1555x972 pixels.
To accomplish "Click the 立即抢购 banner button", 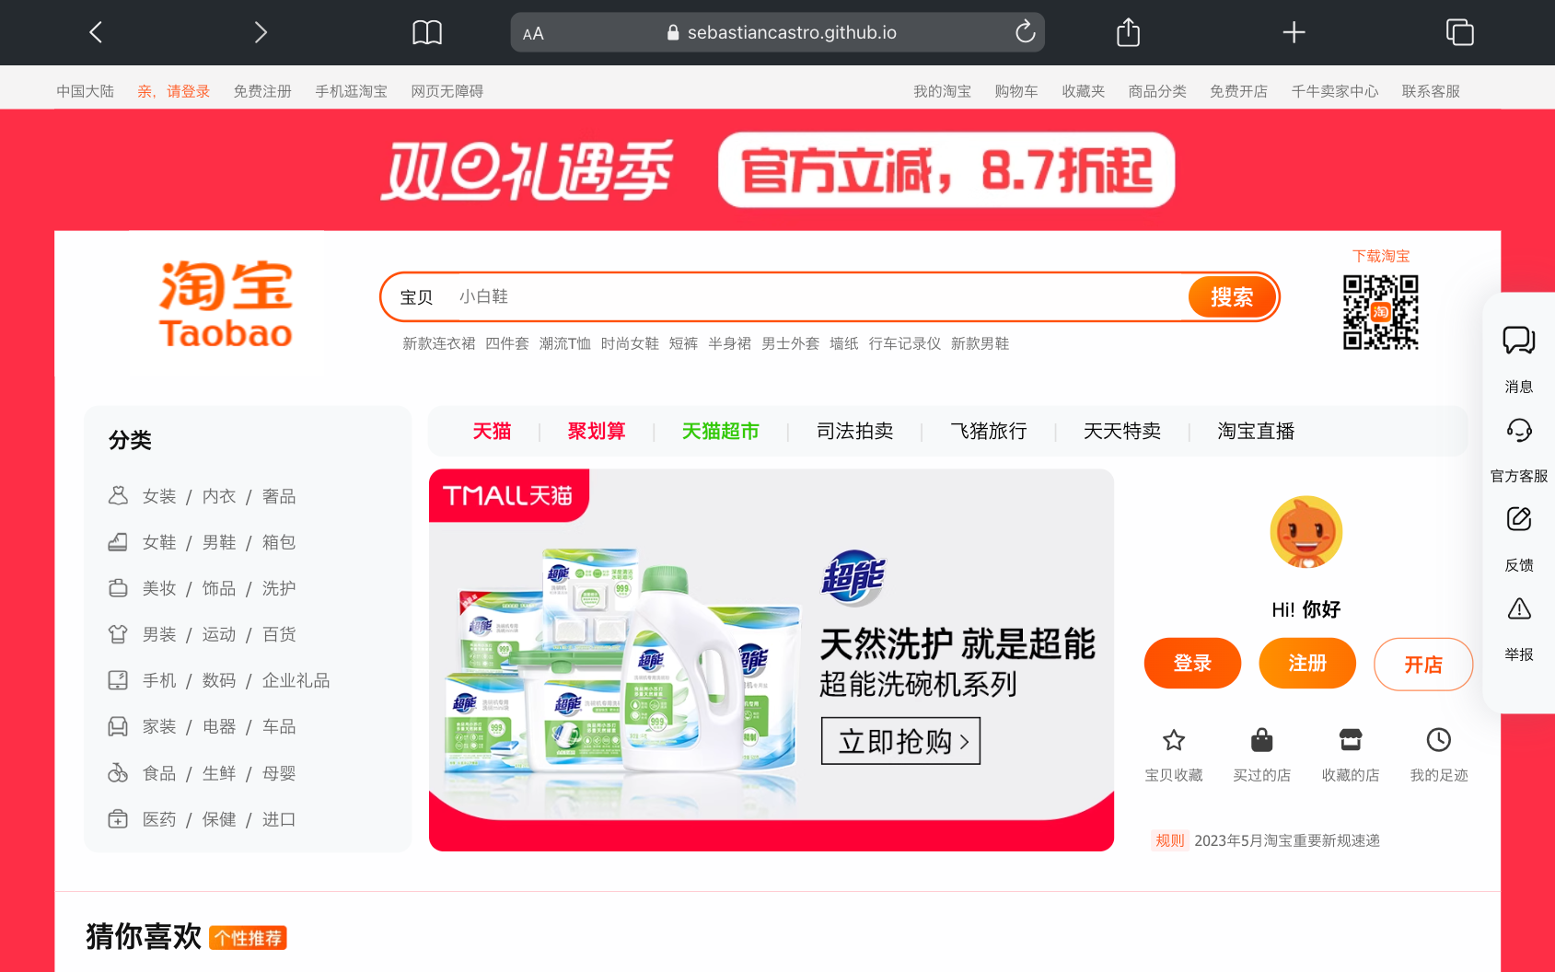I will [x=900, y=741].
